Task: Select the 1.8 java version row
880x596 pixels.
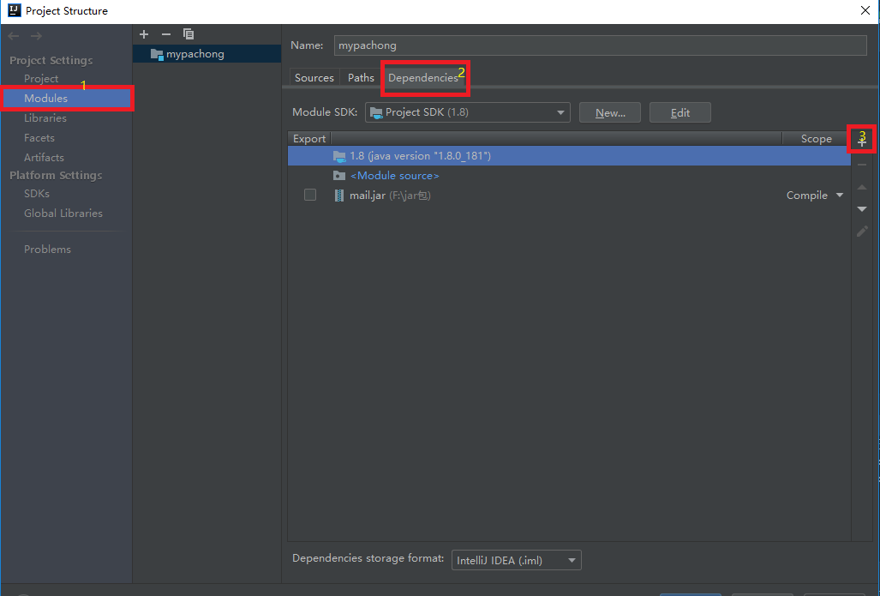Action: tap(569, 155)
